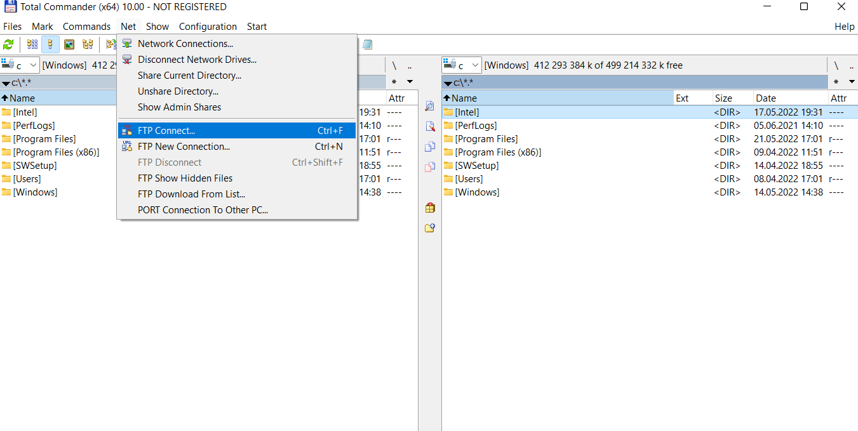Open the Files menu
This screenshot has height=431, width=858.
[x=13, y=27]
